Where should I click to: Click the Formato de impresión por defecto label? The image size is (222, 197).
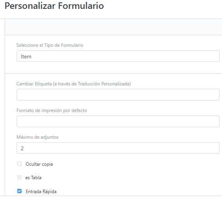(x=52, y=110)
